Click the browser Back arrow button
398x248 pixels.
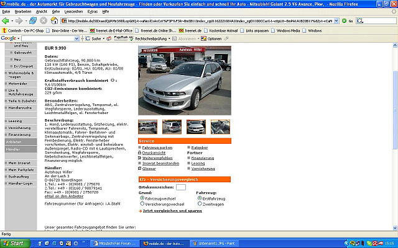tap(7, 20)
